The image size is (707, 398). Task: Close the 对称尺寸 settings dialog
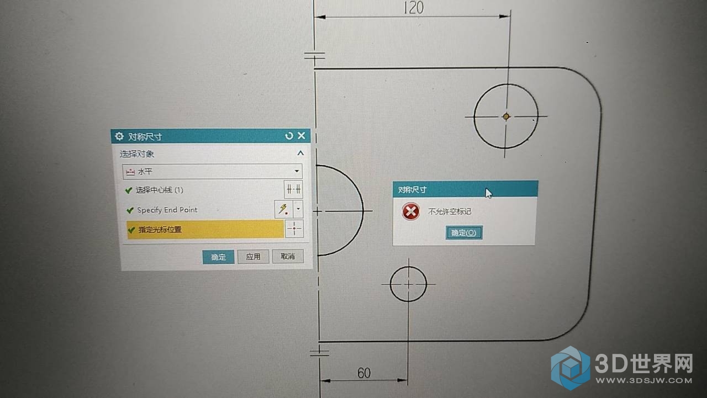(302, 136)
